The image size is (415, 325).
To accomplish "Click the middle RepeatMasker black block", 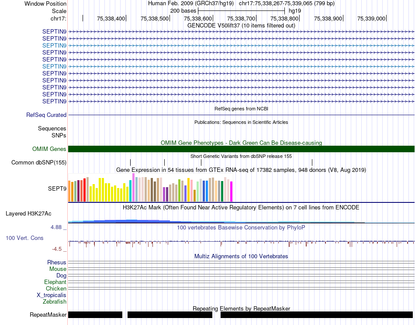I will pos(170,315).
